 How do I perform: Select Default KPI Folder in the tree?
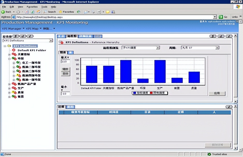pos(32,50)
